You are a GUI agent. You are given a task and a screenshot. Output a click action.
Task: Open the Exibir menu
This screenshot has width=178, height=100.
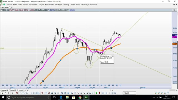20,5
